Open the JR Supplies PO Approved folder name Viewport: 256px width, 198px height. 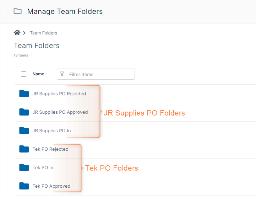point(60,112)
